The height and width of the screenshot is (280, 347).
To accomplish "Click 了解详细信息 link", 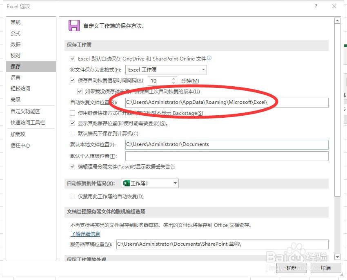I will point(85,234).
